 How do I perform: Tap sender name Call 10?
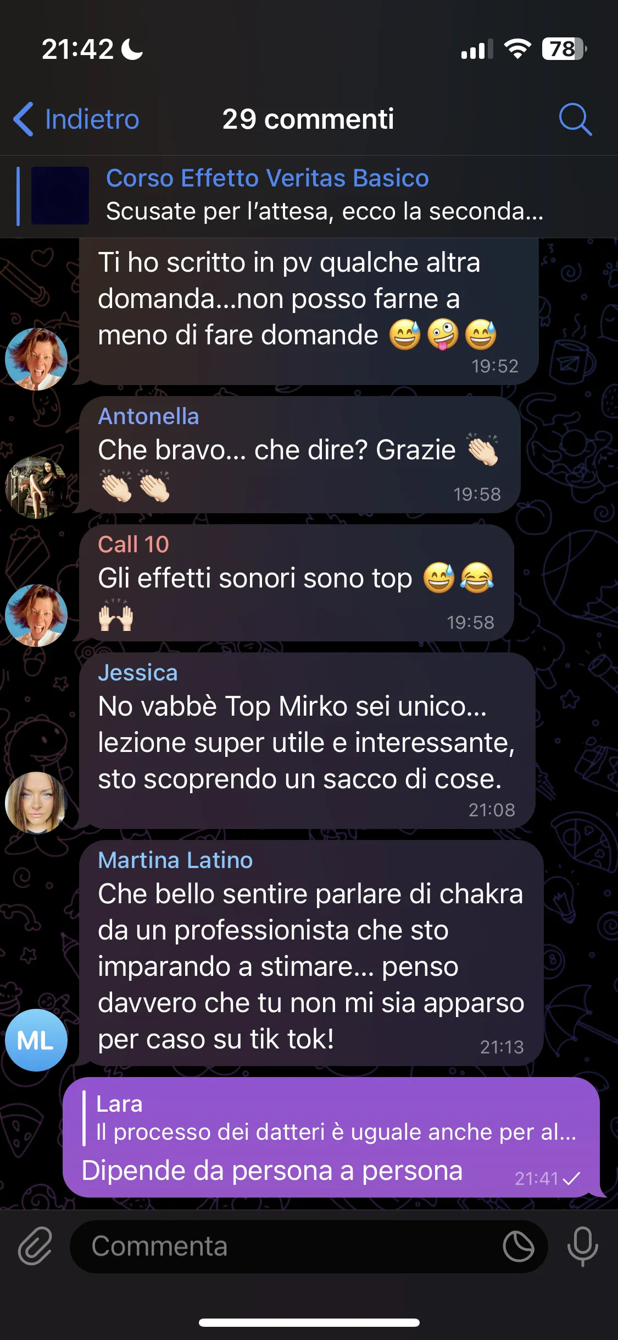(133, 545)
